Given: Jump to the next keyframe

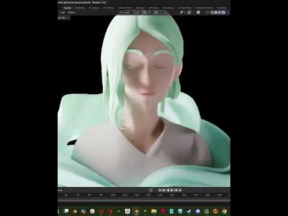Looking at the screenshot, I should 176,190.
